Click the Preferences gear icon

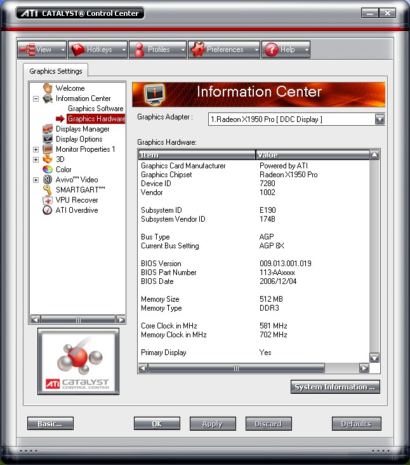click(197, 50)
